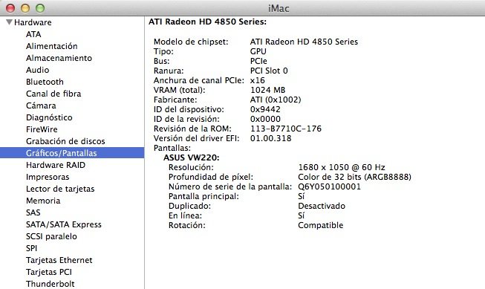Click ROM revision 113-B7710C-176
The image size is (485, 289).
point(286,129)
